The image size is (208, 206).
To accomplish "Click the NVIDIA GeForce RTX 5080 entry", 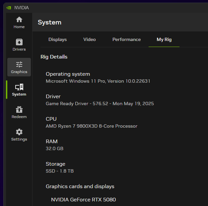I will click(84, 200).
